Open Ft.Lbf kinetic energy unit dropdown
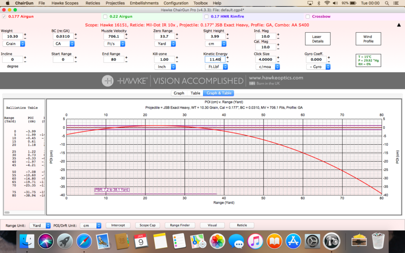 tap(216, 67)
